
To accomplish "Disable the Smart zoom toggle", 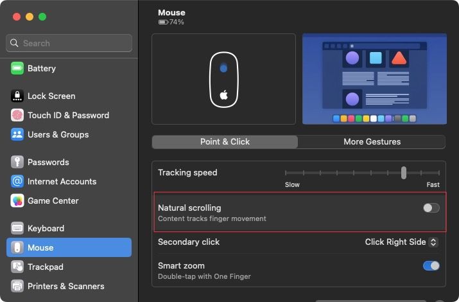I will point(431,266).
